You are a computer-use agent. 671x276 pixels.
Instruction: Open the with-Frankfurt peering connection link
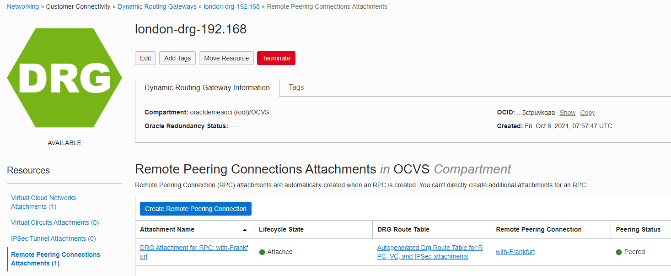(515, 252)
